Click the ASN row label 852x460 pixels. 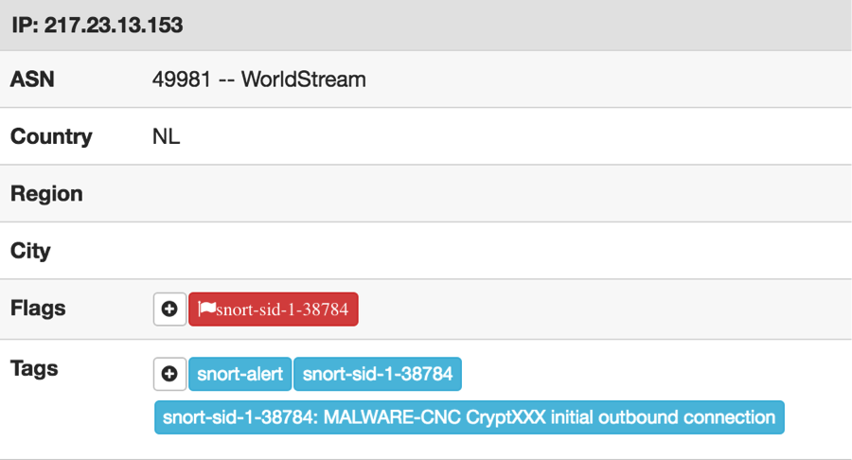pos(32,80)
